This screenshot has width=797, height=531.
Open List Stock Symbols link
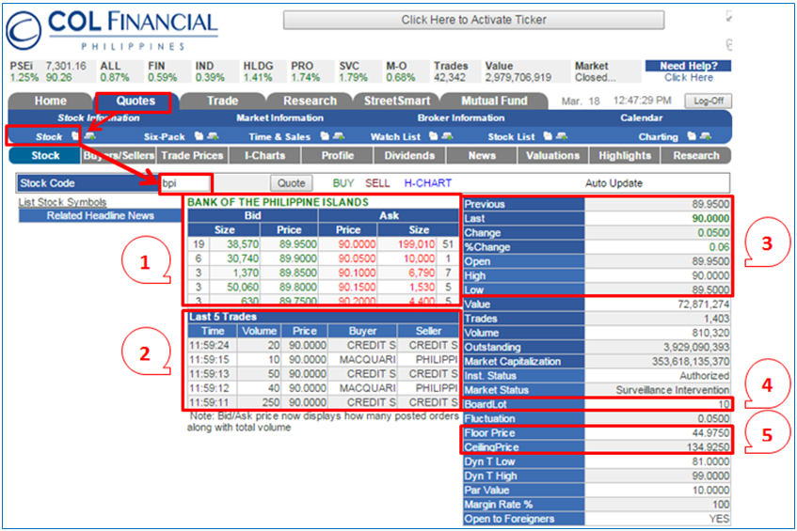point(62,202)
